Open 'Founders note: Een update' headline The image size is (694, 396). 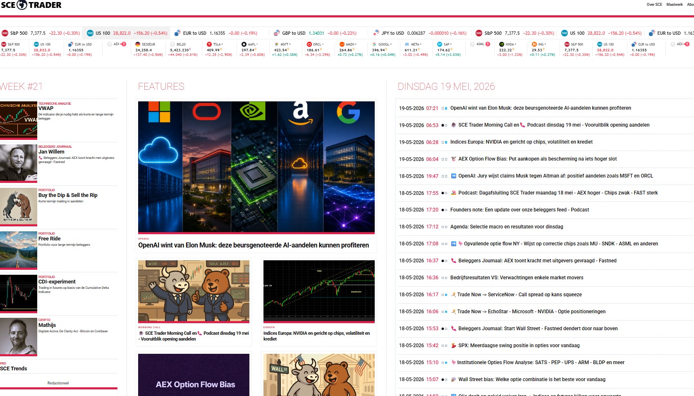pos(519,210)
